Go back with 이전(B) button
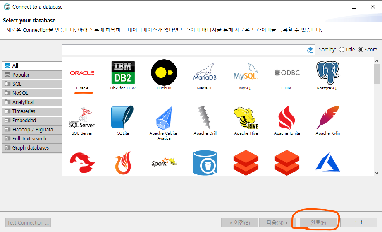This screenshot has height=232, width=382. [240, 223]
